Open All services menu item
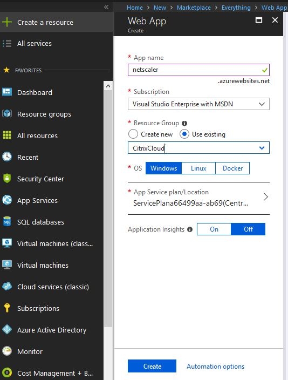This screenshot has width=288, height=380. coord(56,44)
